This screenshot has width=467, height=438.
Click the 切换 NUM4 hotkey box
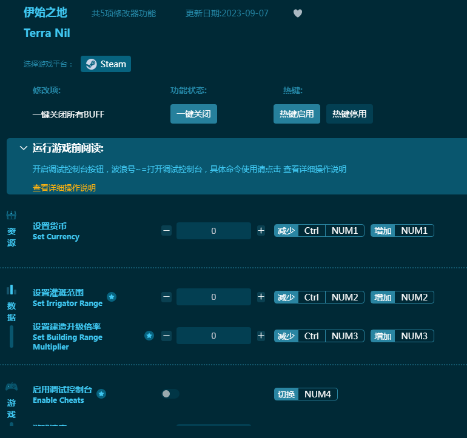[x=306, y=394]
